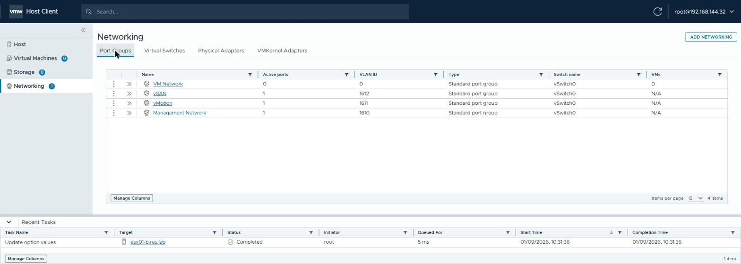Image resolution: width=741 pixels, height=264 pixels.
Task: Click the vSAN port group icon
Action: [146, 94]
